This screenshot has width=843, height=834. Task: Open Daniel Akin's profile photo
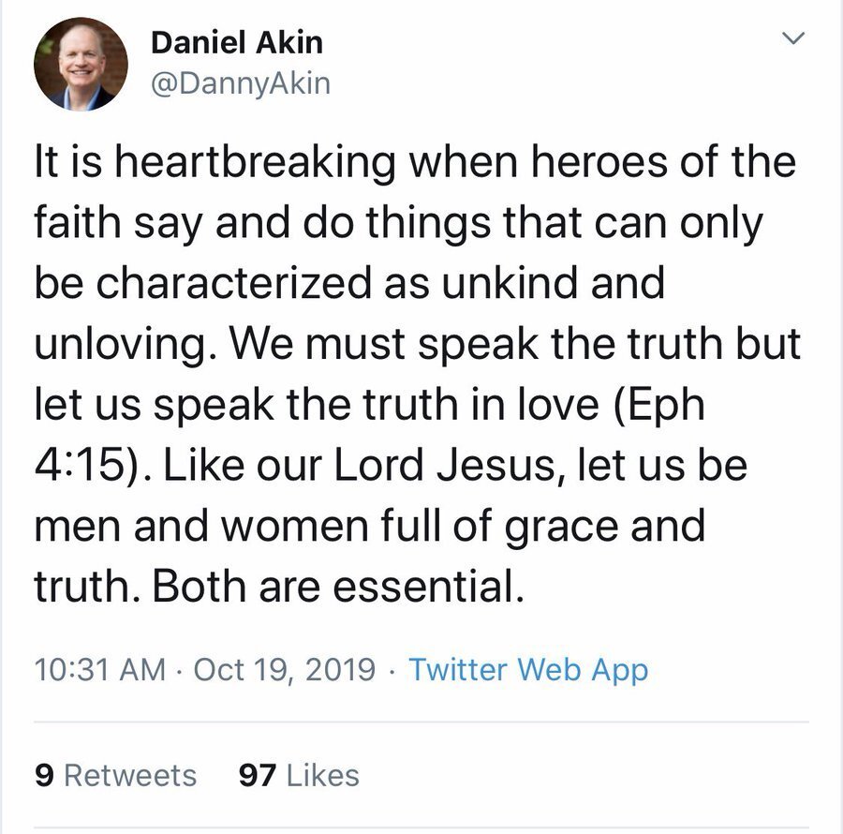pyautogui.click(x=81, y=64)
